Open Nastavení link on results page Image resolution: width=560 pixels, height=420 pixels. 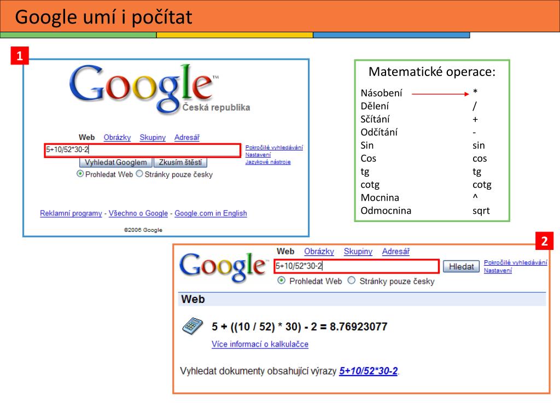[498, 270]
